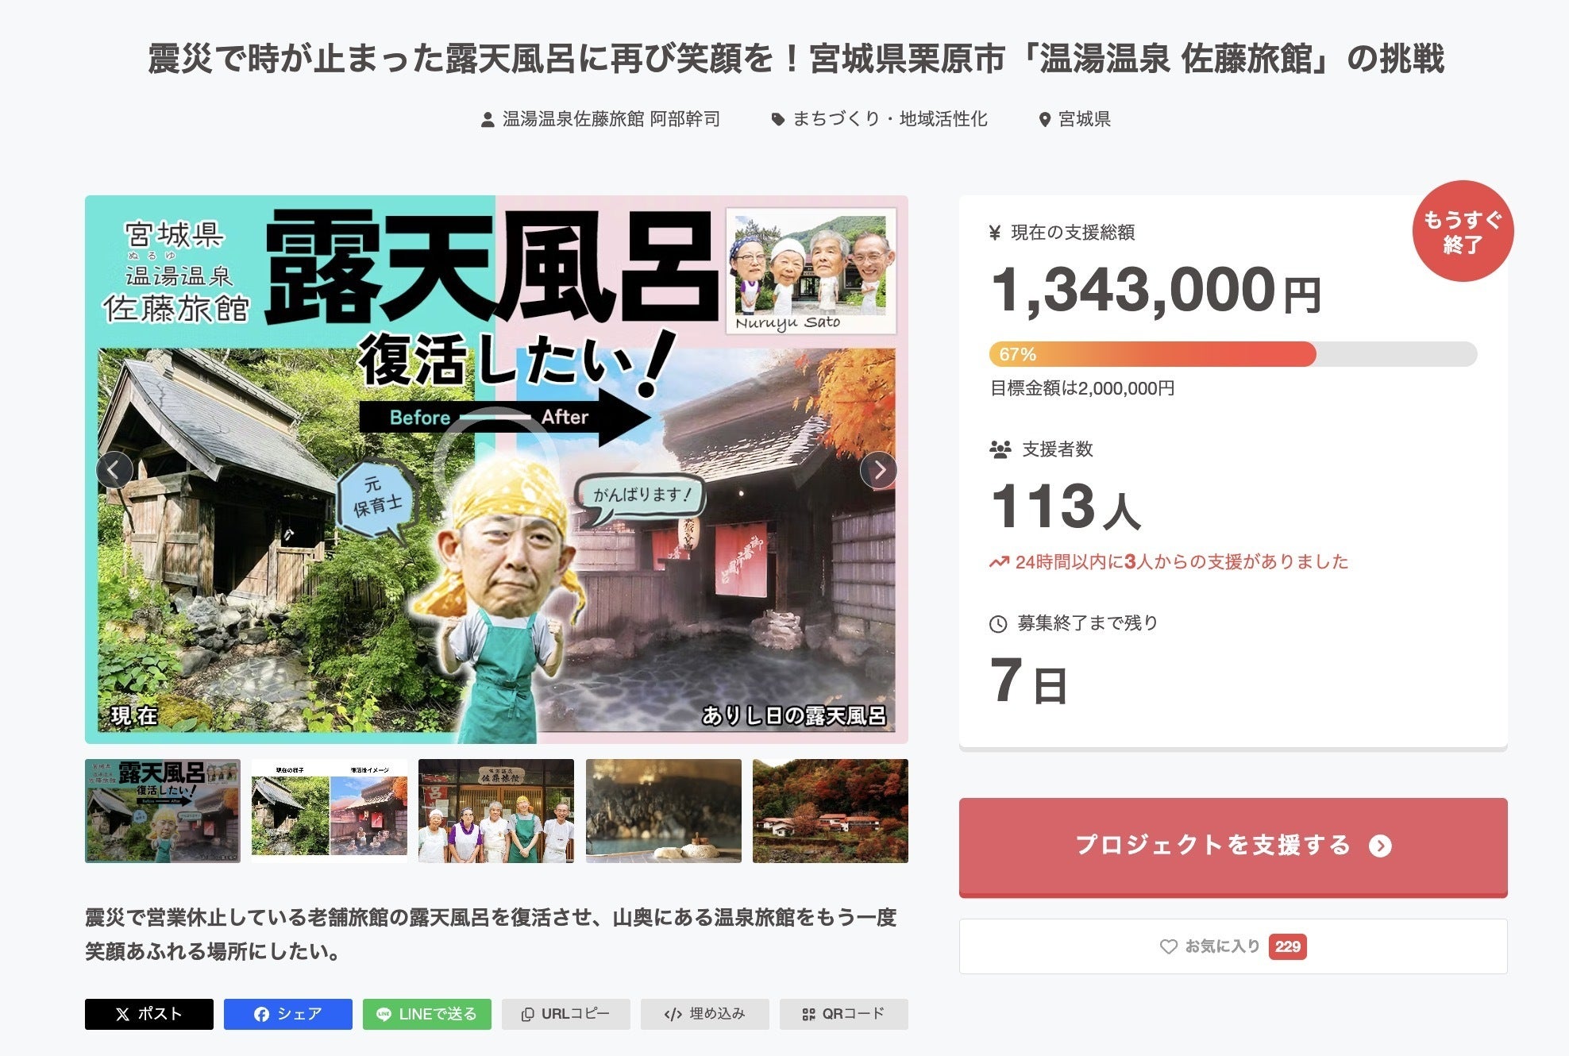Support the project via プロジェクトを支援する
The image size is (1569, 1056).
[1233, 846]
